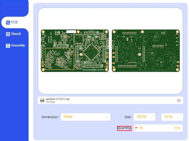Click the gerbers-211221.zip file name

[58, 99]
